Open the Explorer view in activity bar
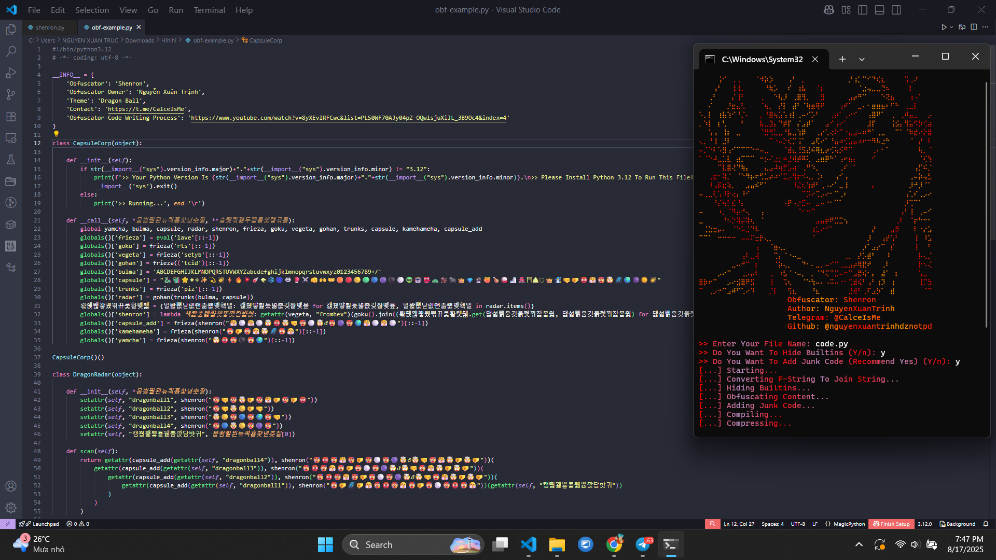Screen dimensions: 996x560 point(11,30)
